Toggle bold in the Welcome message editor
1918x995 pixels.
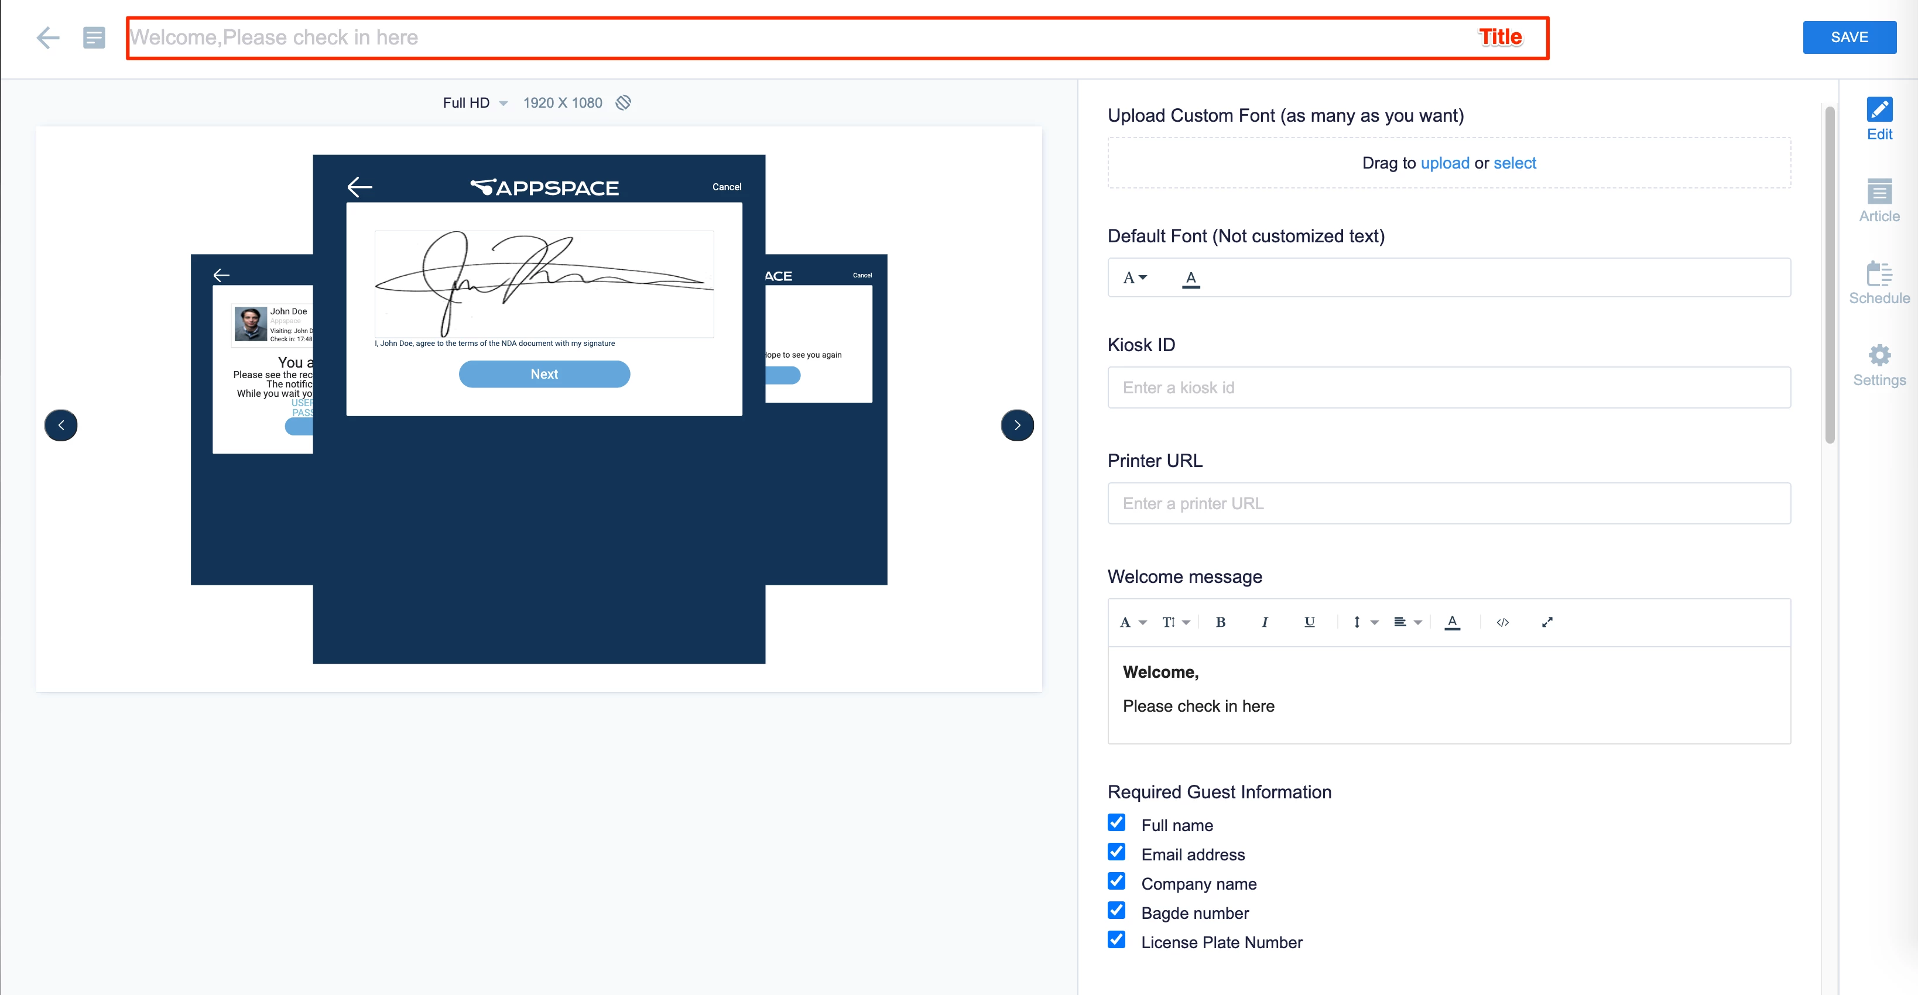pyautogui.click(x=1220, y=622)
